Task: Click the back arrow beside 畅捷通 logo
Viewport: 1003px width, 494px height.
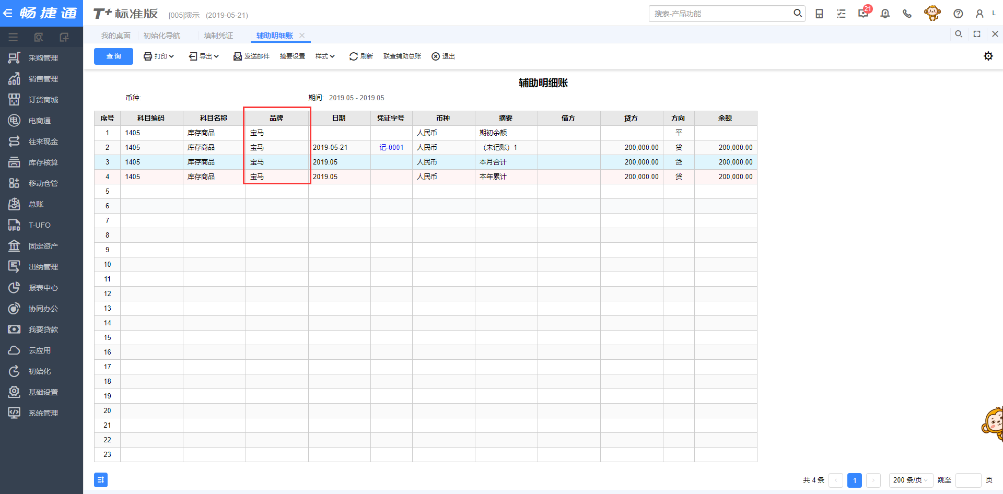Action: [8, 13]
